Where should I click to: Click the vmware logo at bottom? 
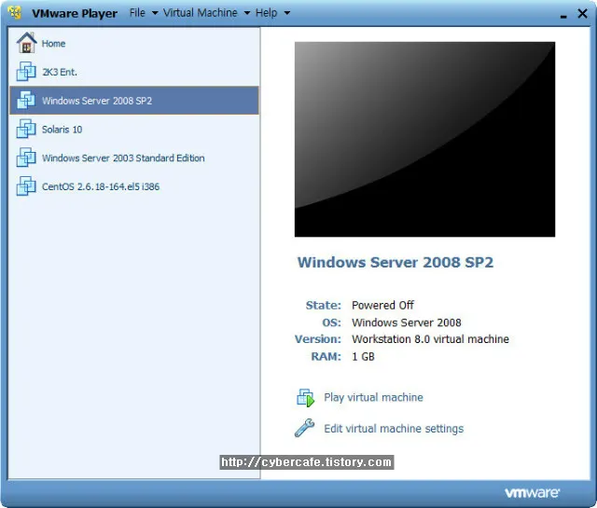532,493
